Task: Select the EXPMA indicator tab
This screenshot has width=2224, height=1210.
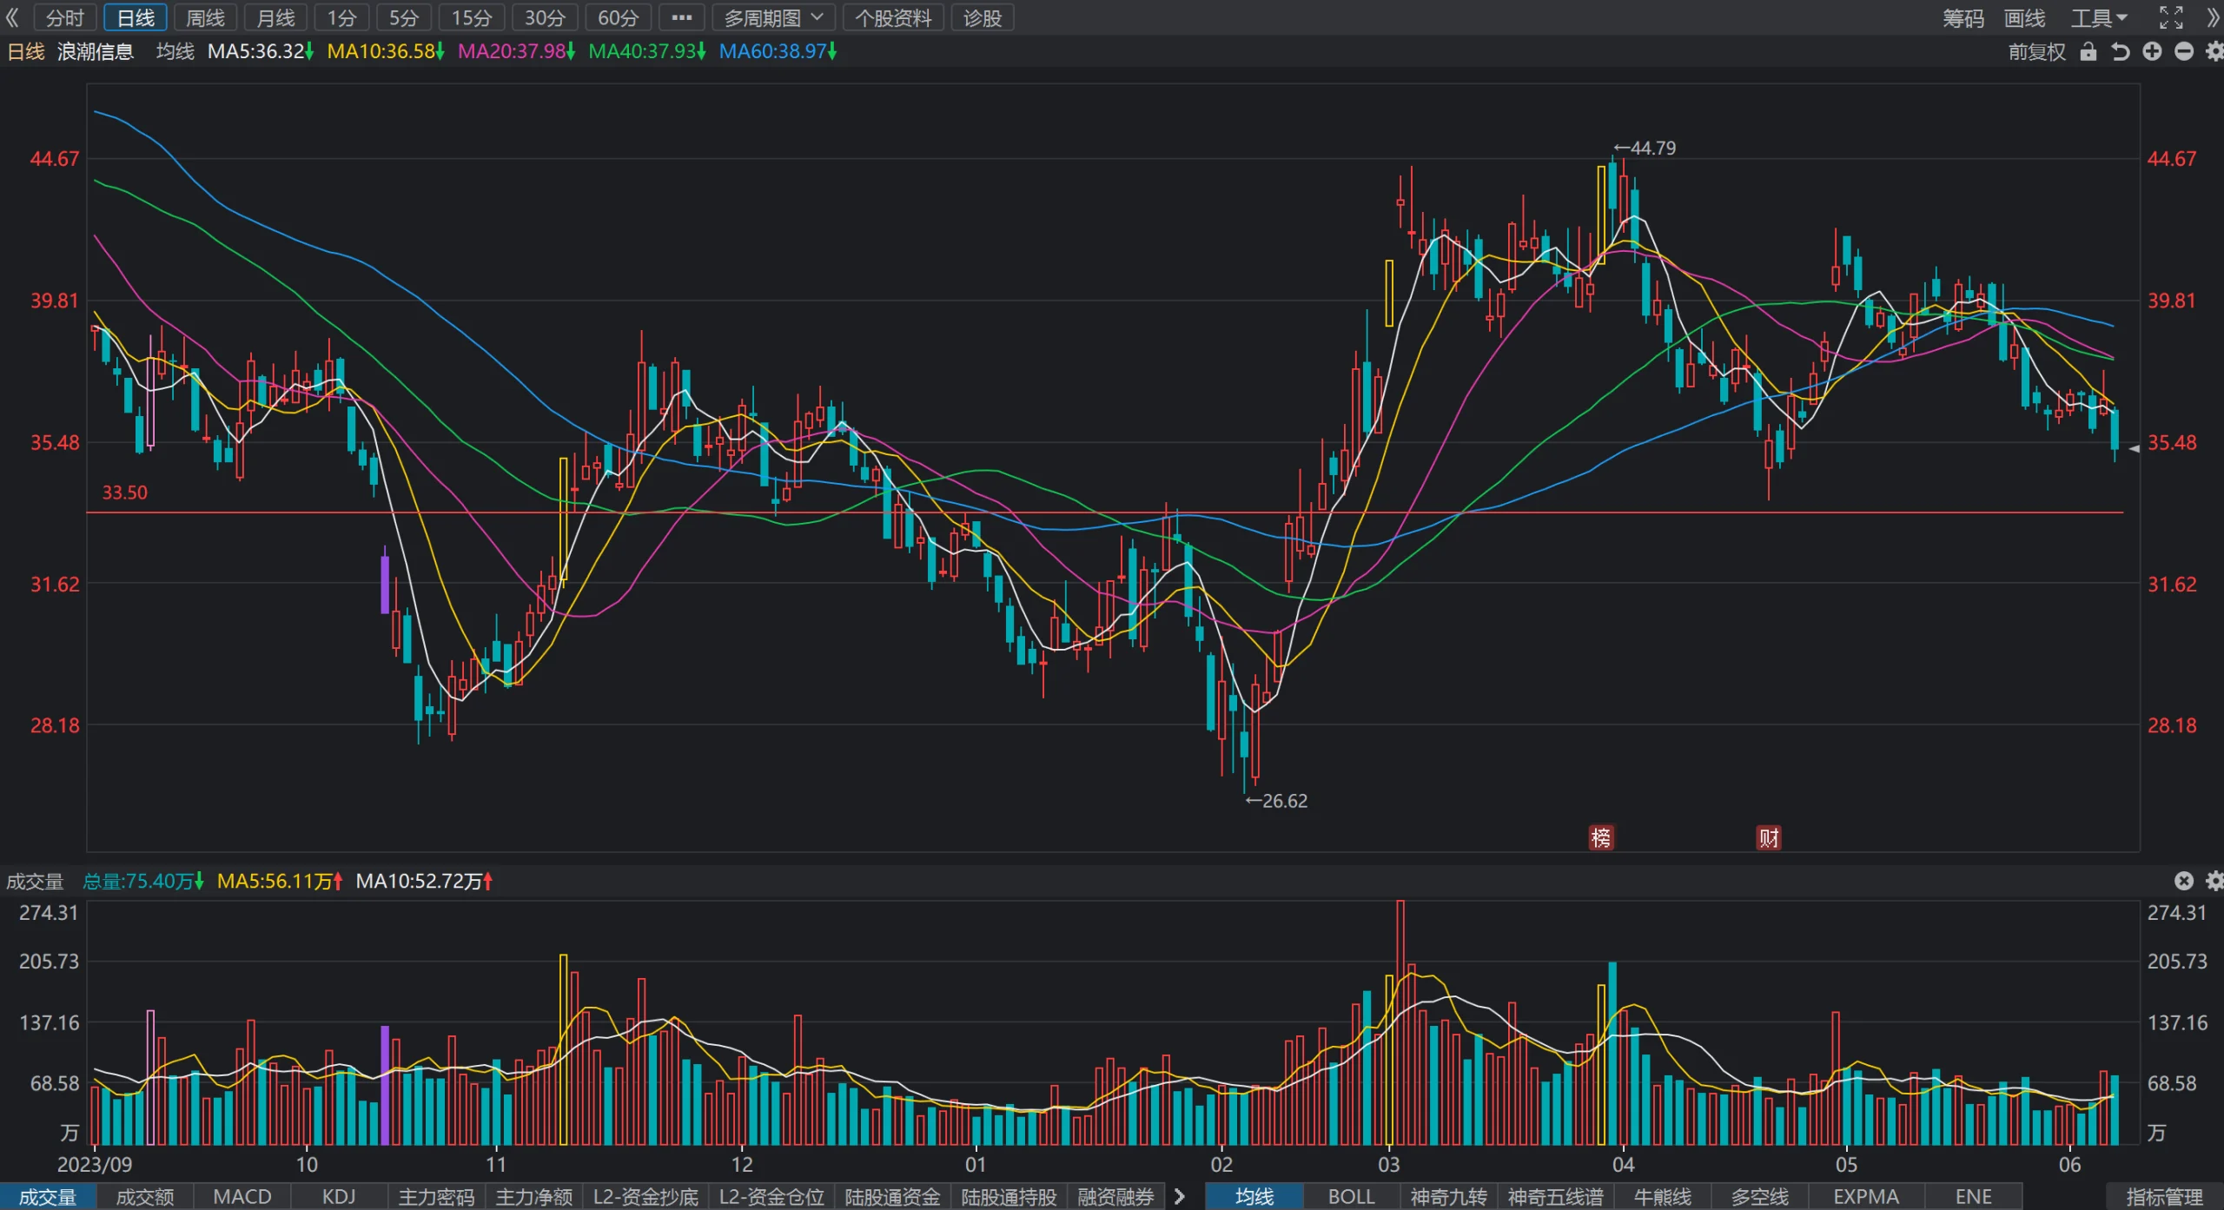Action: (1866, 1196)
